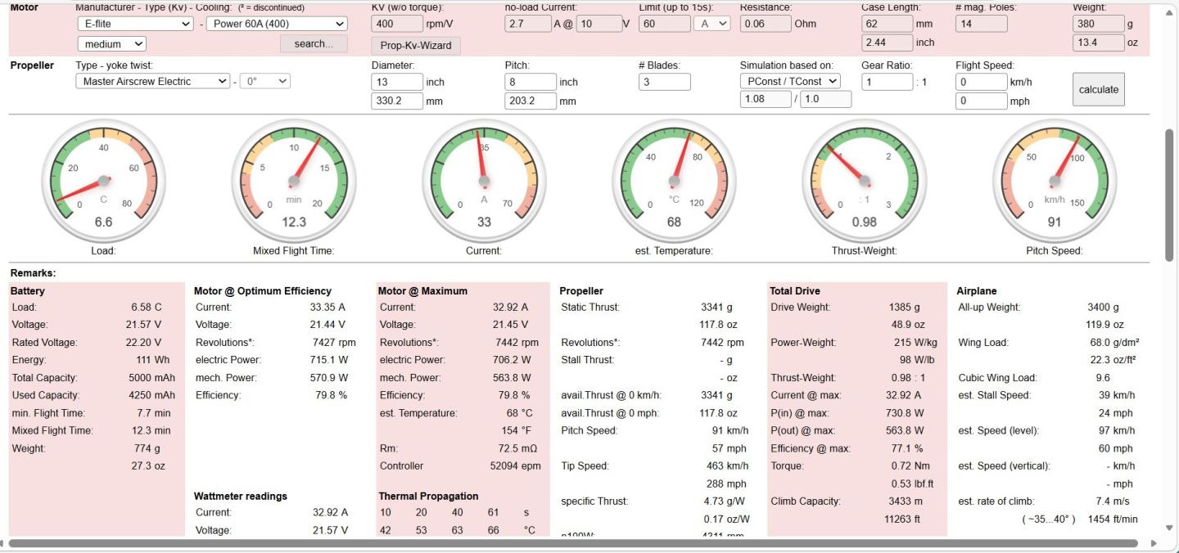1179x553 pixels.
Task: Click the motor search... button
Action: point(314,43)
